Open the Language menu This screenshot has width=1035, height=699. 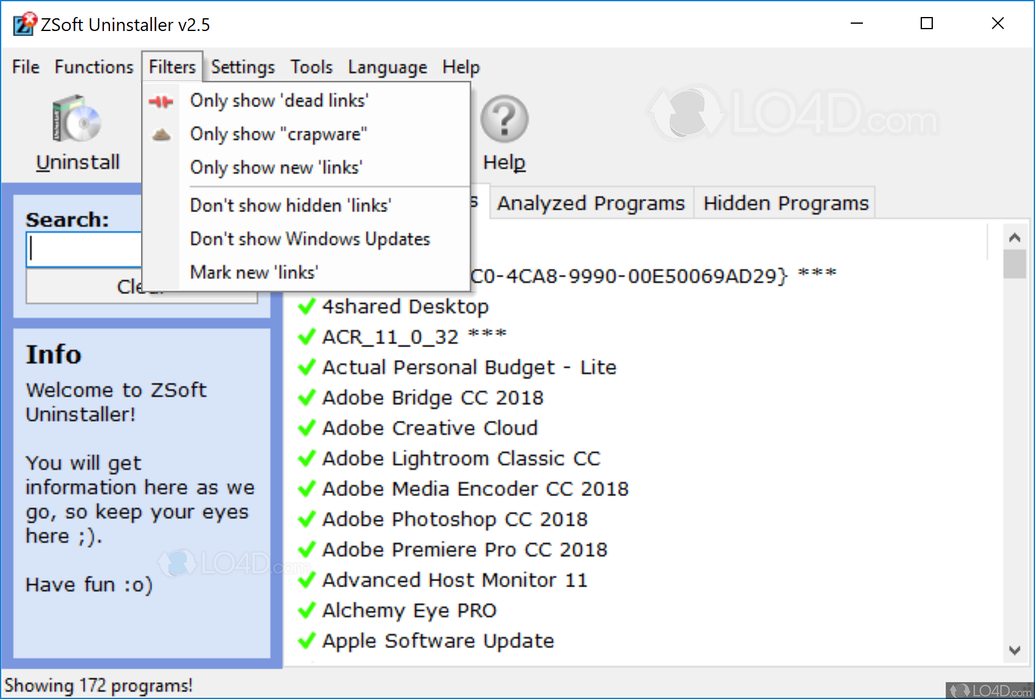[x=387, y=67]
